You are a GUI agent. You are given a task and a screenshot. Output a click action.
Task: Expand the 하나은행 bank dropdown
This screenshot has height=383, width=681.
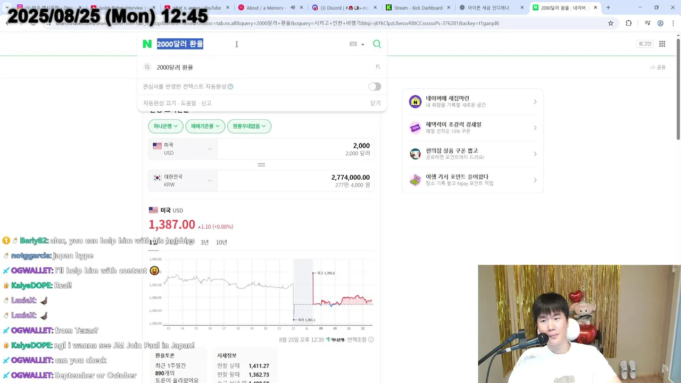click(165, 126)
